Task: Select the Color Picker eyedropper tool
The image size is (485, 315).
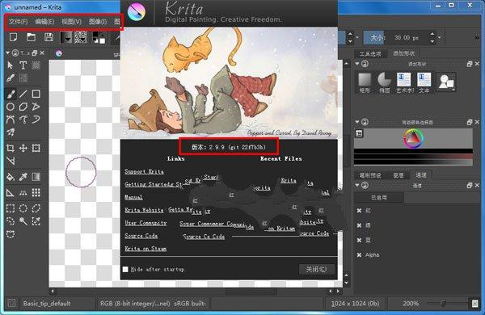Action: (x=23, y=177)
